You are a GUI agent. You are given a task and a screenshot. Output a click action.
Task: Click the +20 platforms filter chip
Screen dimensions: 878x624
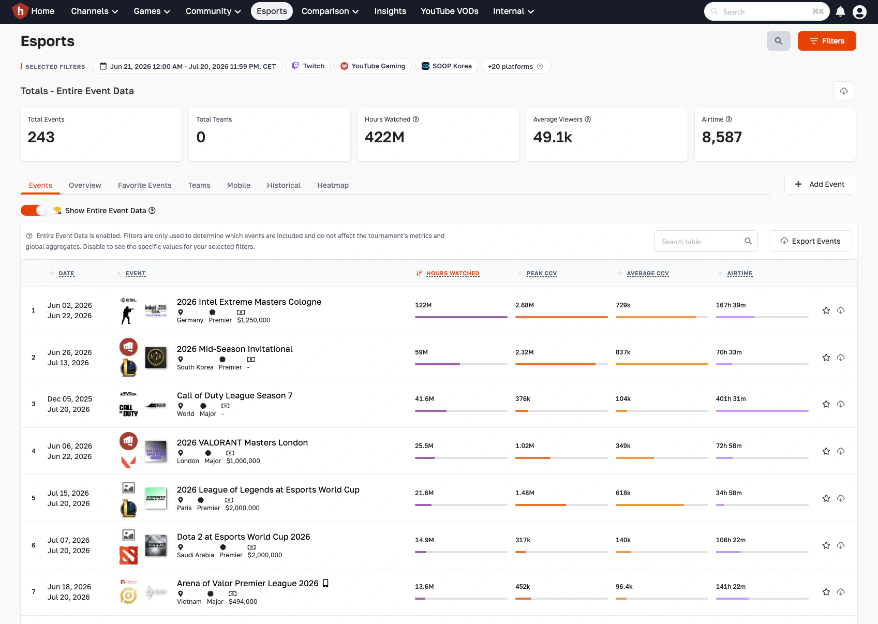[516, 66]
